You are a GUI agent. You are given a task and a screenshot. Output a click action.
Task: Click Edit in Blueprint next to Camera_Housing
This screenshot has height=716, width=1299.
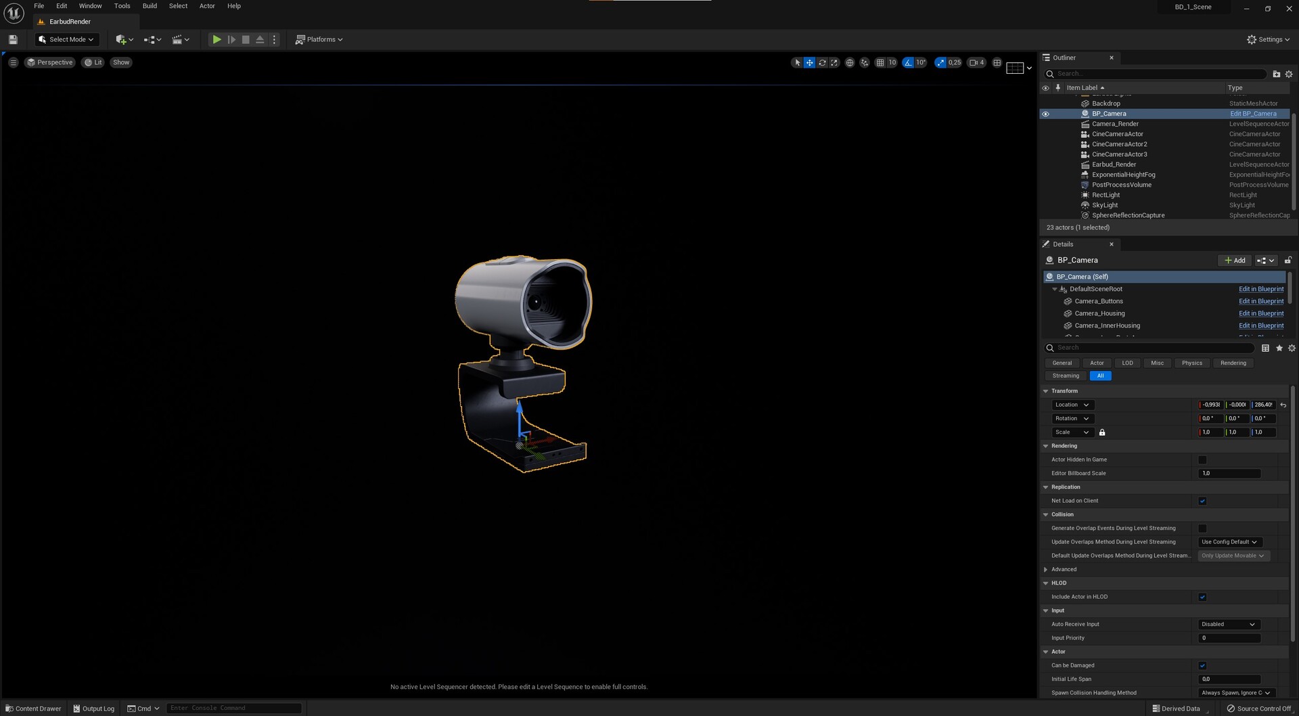click(1260, 313)
